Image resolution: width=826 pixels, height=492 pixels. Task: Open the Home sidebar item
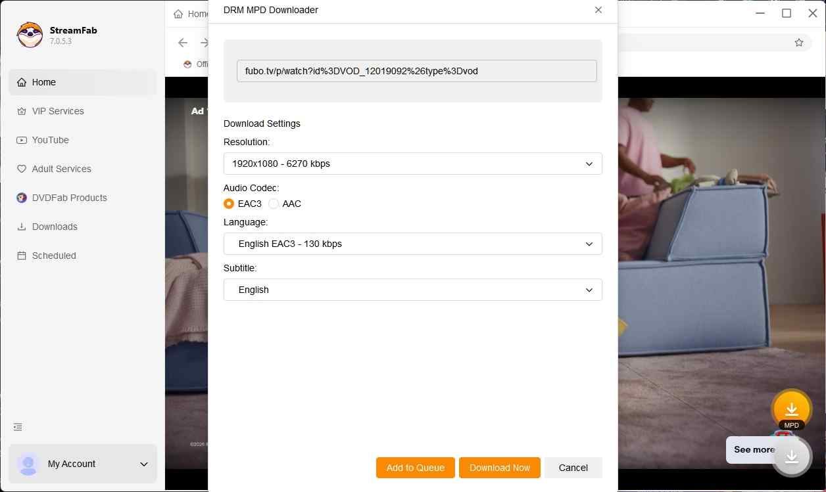[x=82, y=82]
